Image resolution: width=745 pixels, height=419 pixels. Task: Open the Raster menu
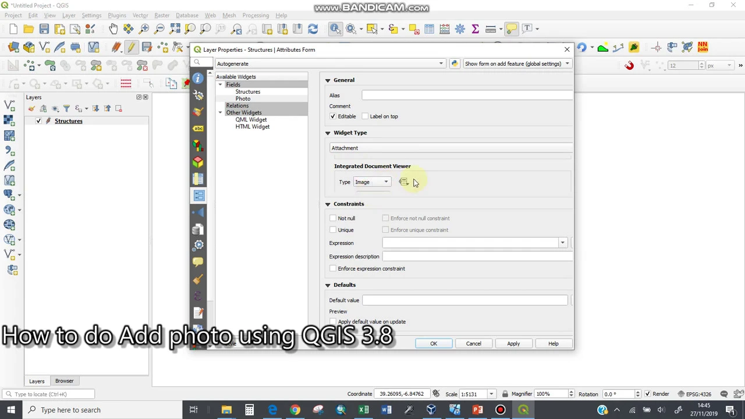(162, 15)
